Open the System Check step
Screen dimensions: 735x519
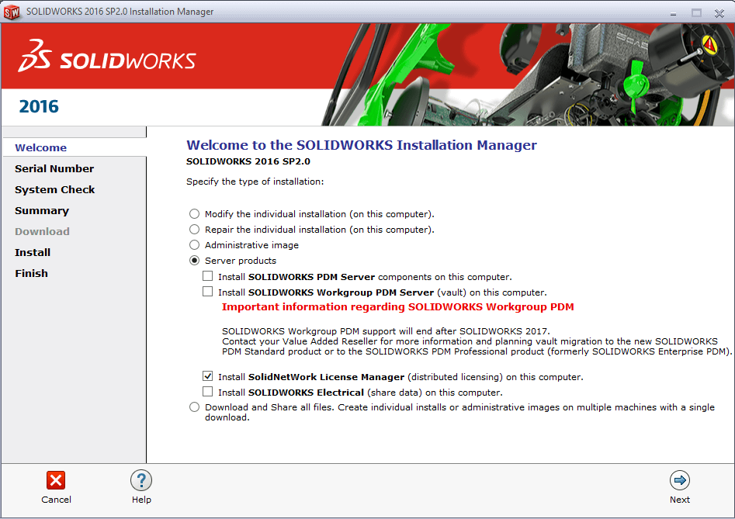pos(55,190)
